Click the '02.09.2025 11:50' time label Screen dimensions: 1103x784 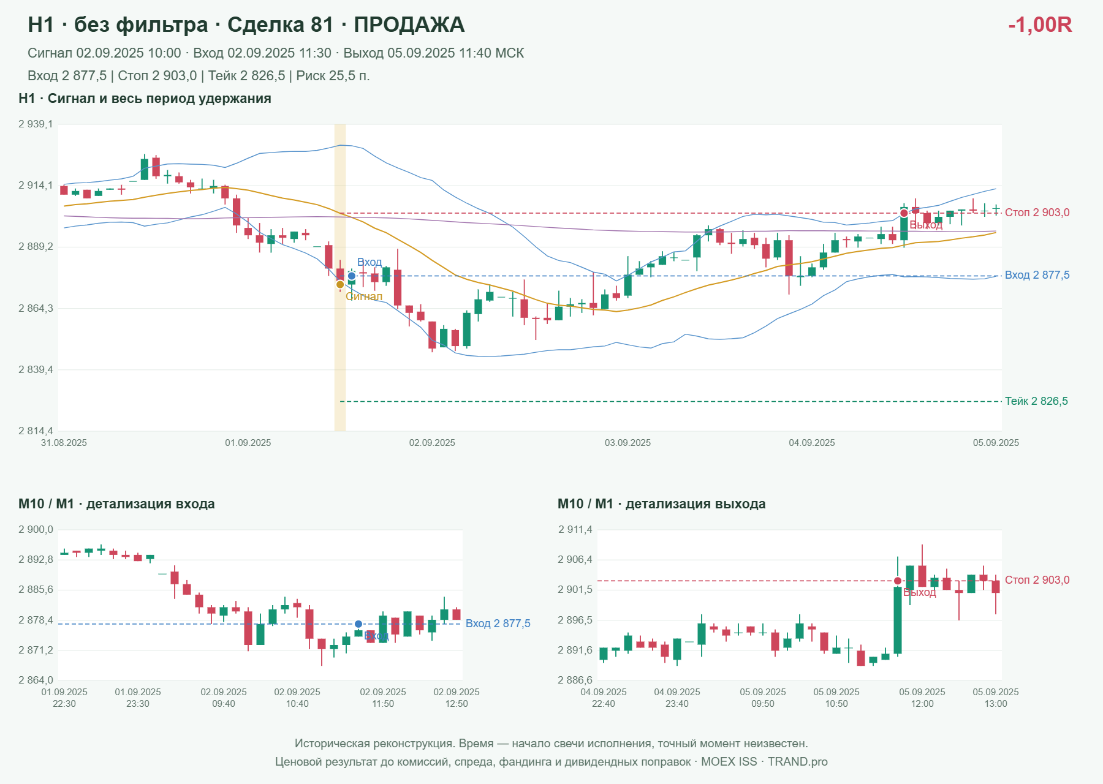click(x=383, y=698)
